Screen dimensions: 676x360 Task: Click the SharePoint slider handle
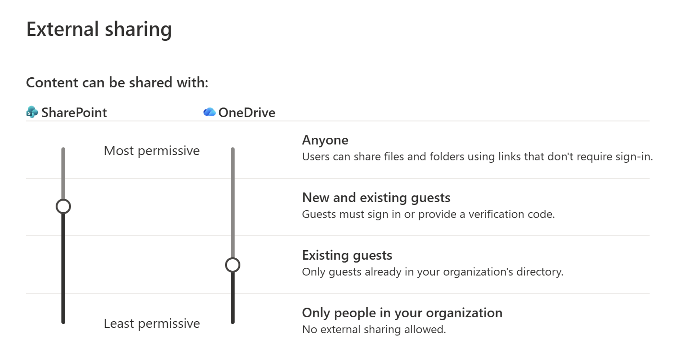(63, 206)
